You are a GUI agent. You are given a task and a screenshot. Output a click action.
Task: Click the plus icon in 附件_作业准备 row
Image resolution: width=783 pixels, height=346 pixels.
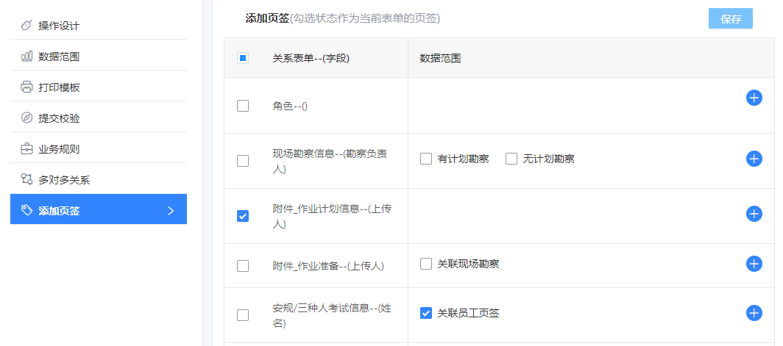coord(754,264)
